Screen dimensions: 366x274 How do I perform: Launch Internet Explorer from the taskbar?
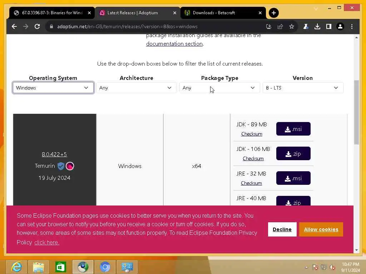(16, 267)
